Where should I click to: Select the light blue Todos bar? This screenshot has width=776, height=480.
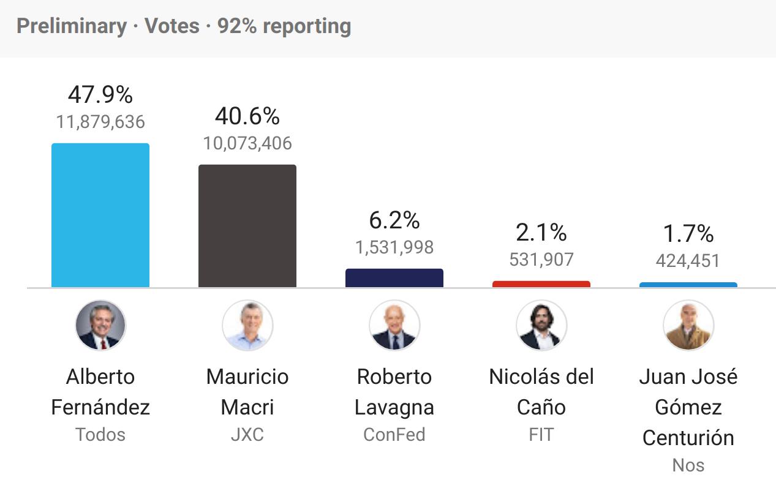[x=100, y=215]
